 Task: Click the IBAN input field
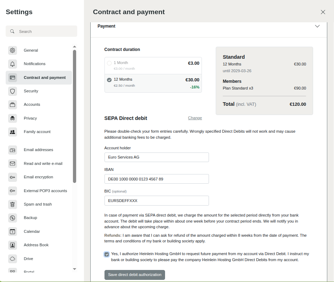tap(157, 179)
